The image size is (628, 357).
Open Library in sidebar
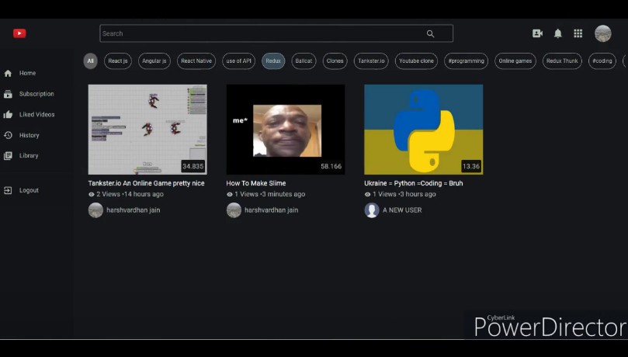point(29,155)
